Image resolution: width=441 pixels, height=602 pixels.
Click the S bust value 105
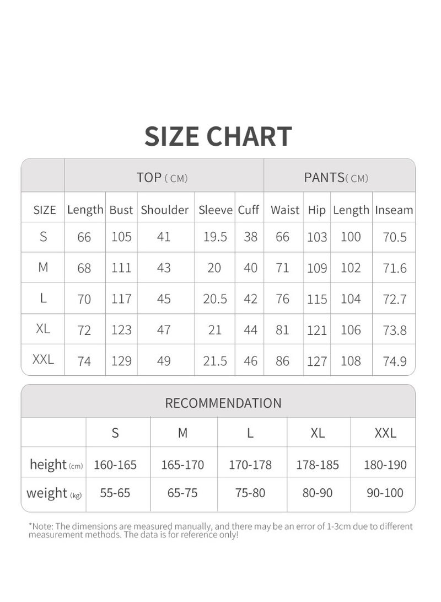coord(121,237)
